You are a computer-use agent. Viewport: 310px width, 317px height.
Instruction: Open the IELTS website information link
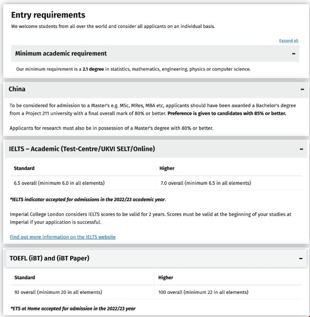pos(62,237)
